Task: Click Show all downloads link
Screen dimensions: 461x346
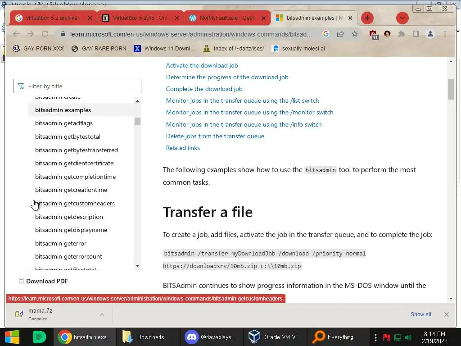Action: 421,314
